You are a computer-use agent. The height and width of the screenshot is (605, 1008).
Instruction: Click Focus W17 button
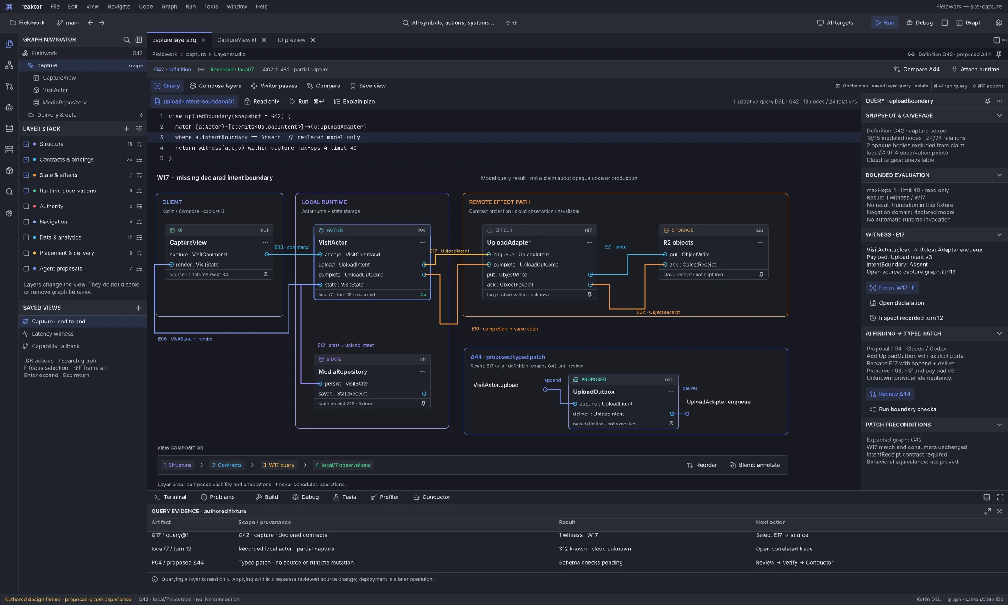[x=892, y=288]
